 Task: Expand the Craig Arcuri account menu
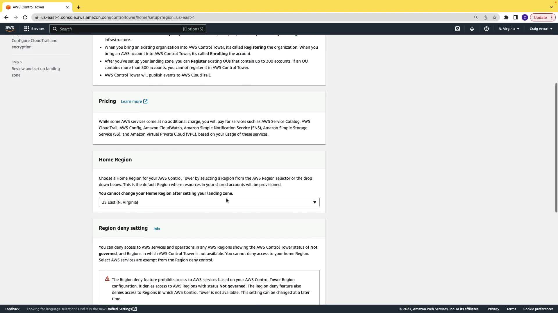coord(541,29)
